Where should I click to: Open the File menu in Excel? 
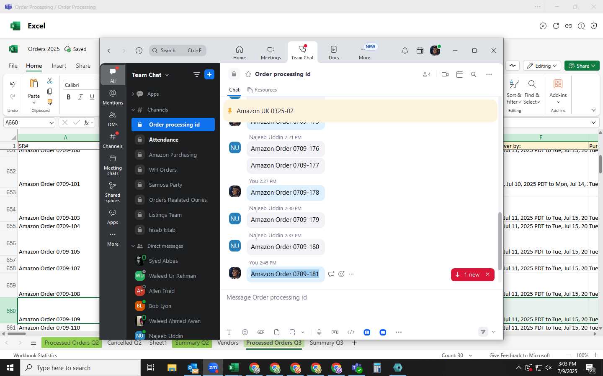pyautogui.click(x=13, y=66)
